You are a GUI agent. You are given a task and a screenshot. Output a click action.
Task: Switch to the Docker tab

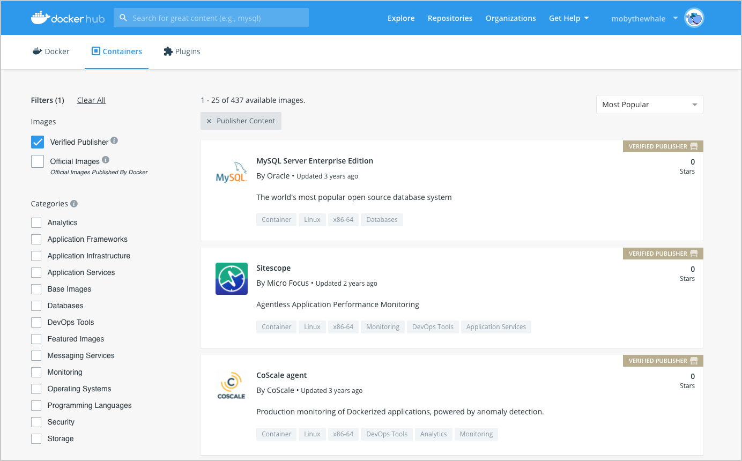51,51
